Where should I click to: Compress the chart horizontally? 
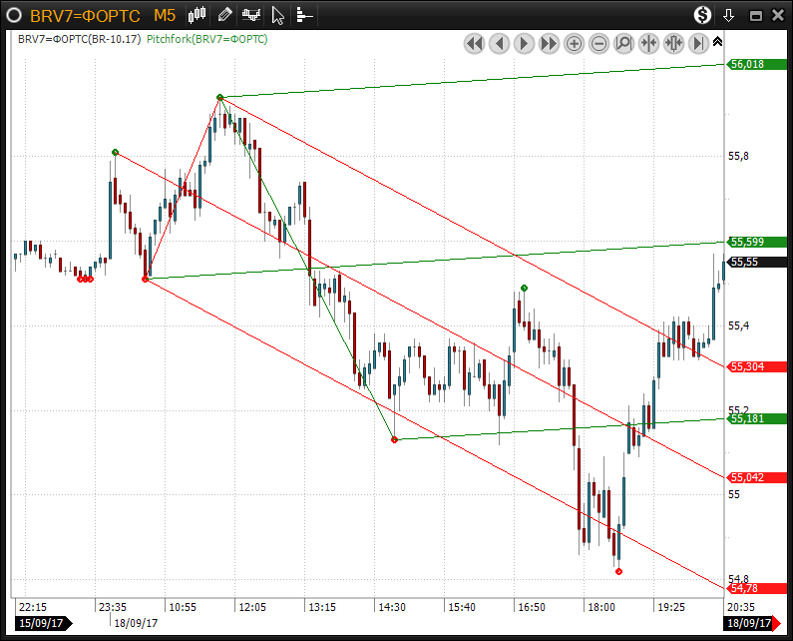pyautogui.click(x=648, y=43)
